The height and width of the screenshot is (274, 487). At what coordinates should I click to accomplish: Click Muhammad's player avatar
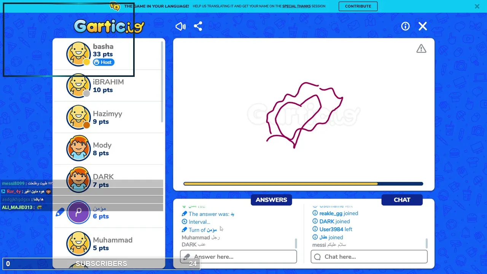click(x=78, y=244)
